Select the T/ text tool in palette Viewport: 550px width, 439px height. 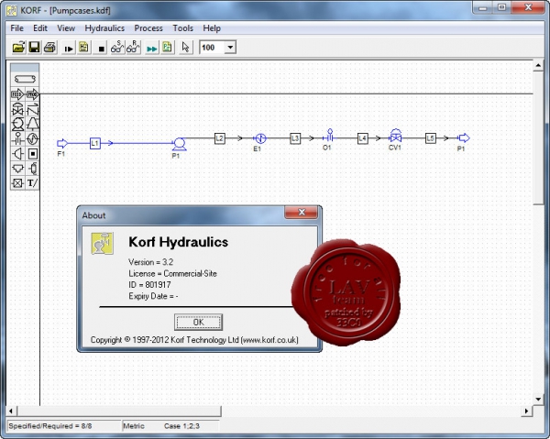(x=32, y=183)
